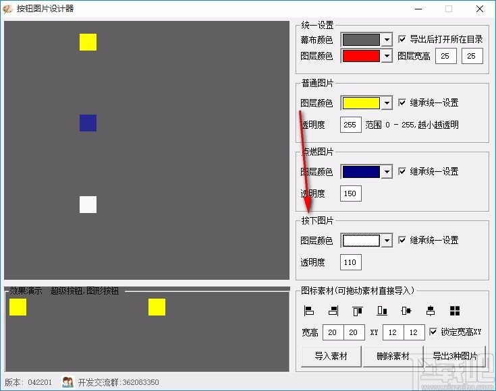496x391 pixels.
Task: Click the first yellow button in 效果演示
Action: point(18,307)
